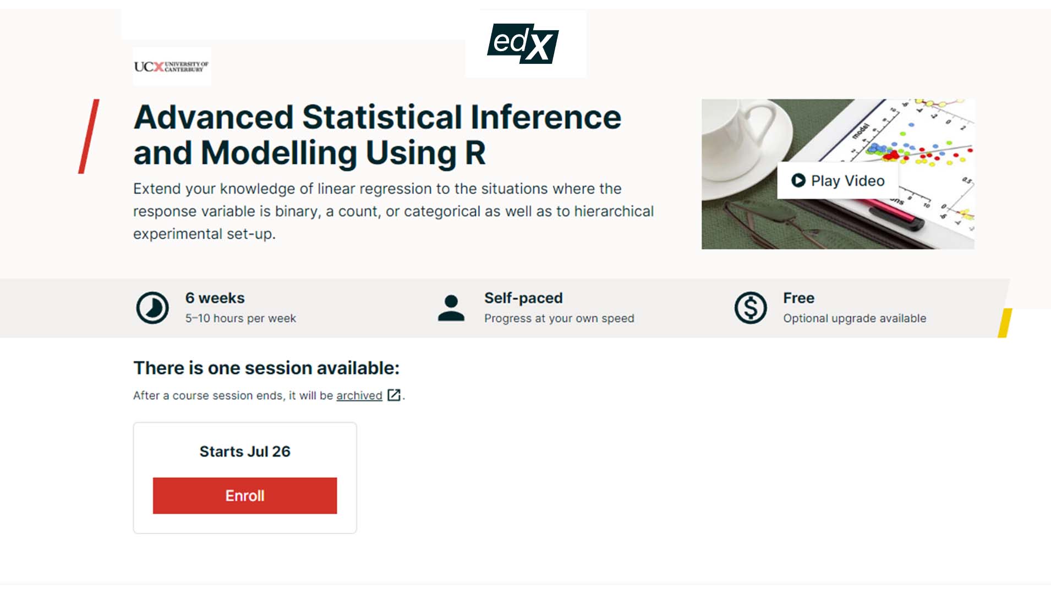Open the archived link
1051x594 pixels.
point(359,395)
